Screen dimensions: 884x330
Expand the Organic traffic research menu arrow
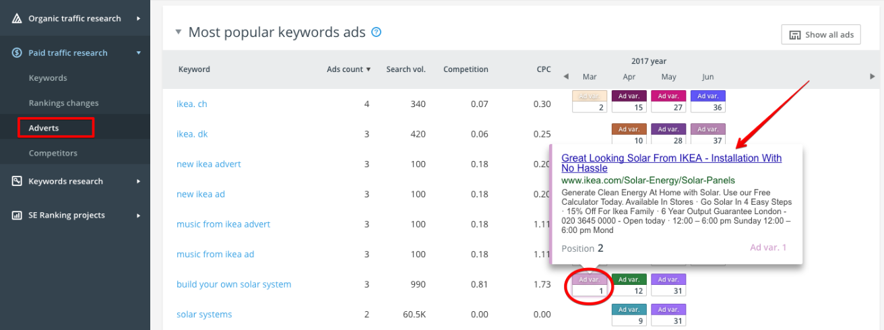pyautogui.click(x=139, y=18)
